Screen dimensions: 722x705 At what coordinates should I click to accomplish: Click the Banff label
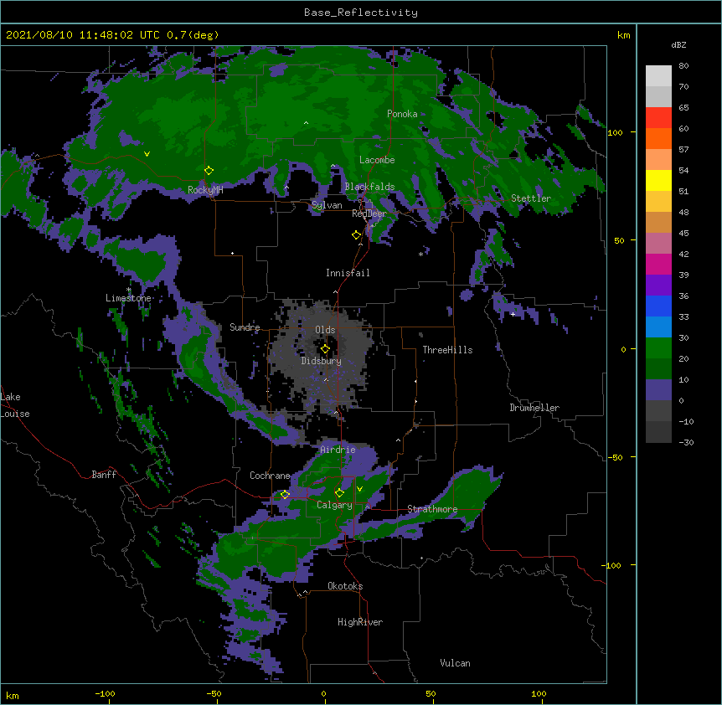click(104, 475)
